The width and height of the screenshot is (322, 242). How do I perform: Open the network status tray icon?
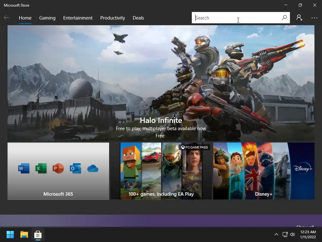(x=285, y=234)
